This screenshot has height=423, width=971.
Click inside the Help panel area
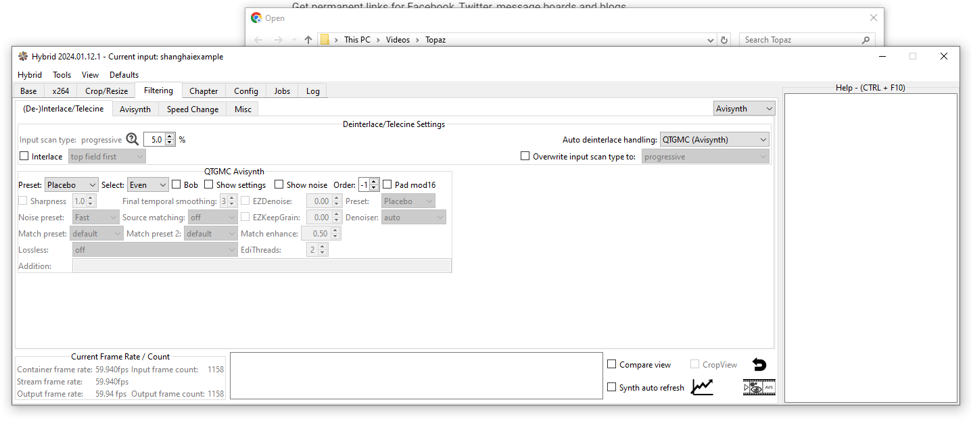tap(870, 248)
